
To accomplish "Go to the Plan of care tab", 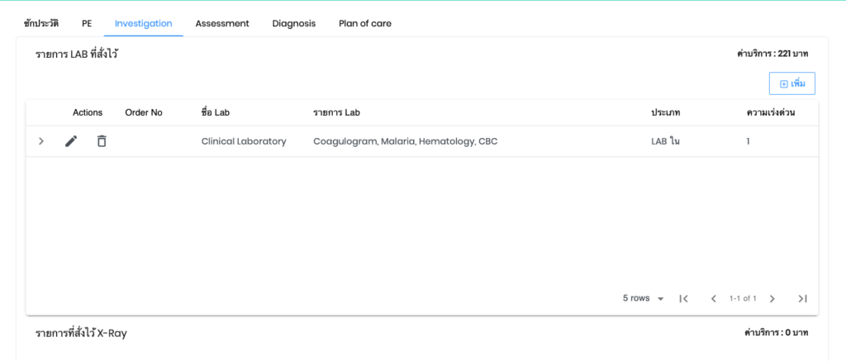I will click(365, 23).
